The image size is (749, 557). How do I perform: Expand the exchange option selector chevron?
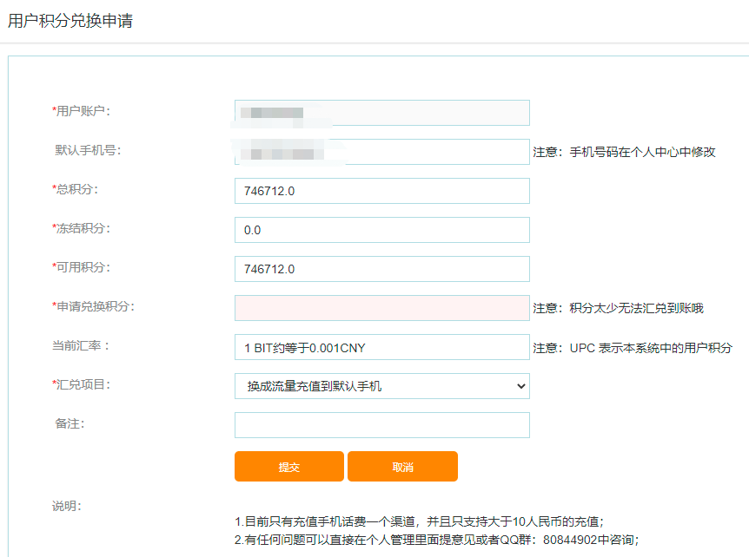pos(520,385)
